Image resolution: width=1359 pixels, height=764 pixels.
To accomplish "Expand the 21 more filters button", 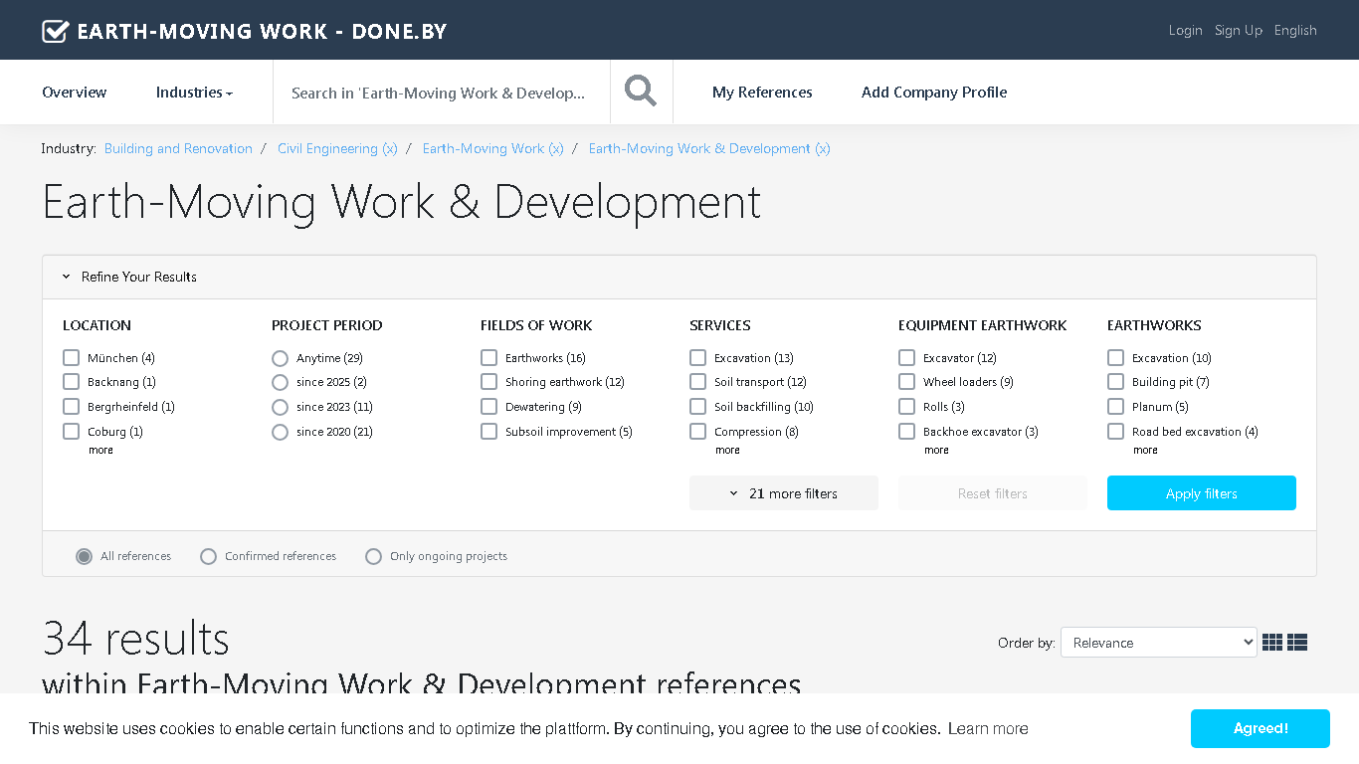I will point(784,493).
